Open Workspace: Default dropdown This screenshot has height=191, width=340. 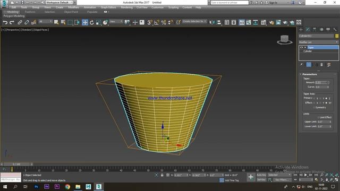59,2
